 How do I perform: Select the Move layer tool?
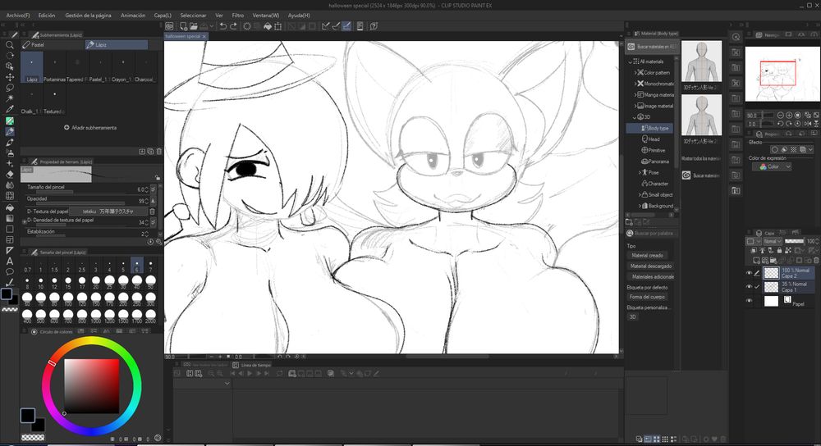point(9,77)
